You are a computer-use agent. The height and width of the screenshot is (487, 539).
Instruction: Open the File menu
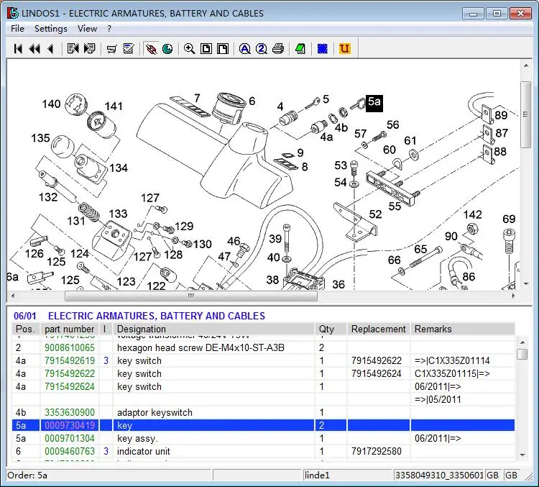(x=17, y=29)
